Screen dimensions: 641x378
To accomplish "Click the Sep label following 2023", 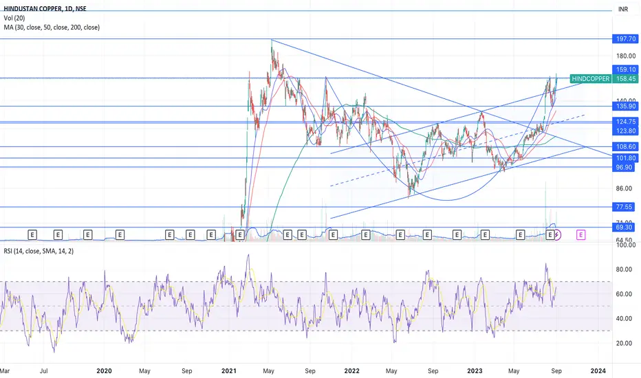I will (556, 371).
